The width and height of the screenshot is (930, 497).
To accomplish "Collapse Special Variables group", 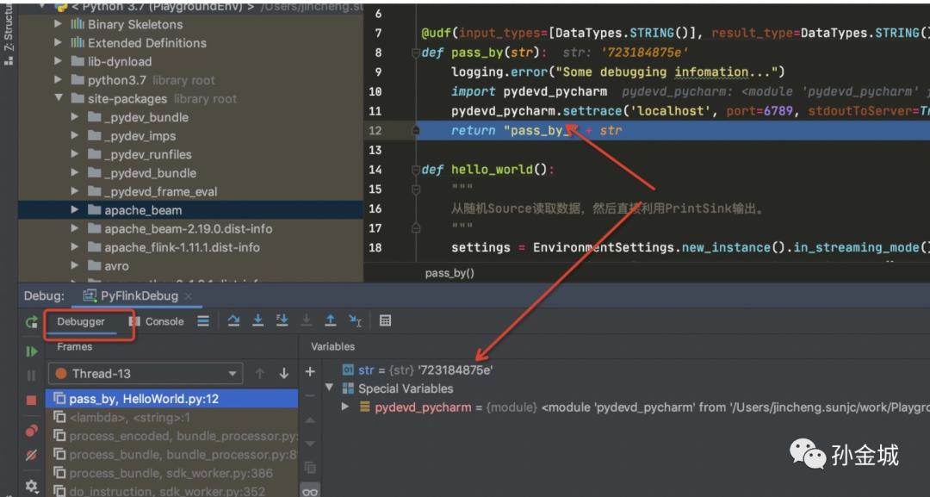I will (x=329, y=388).
